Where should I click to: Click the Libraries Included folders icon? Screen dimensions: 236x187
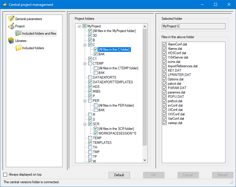point(18,48)
